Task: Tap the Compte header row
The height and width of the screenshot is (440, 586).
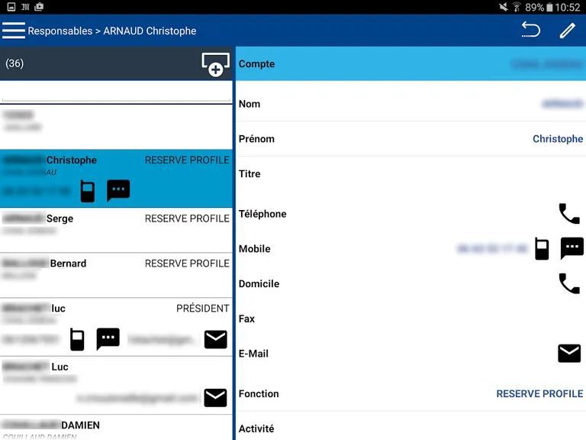Action: tap(411, 63)
